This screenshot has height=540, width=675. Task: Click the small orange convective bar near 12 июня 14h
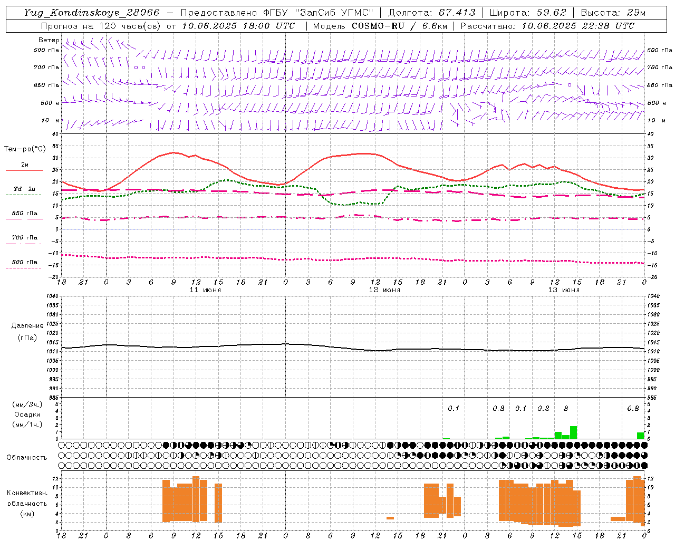(x=390, y=518)
